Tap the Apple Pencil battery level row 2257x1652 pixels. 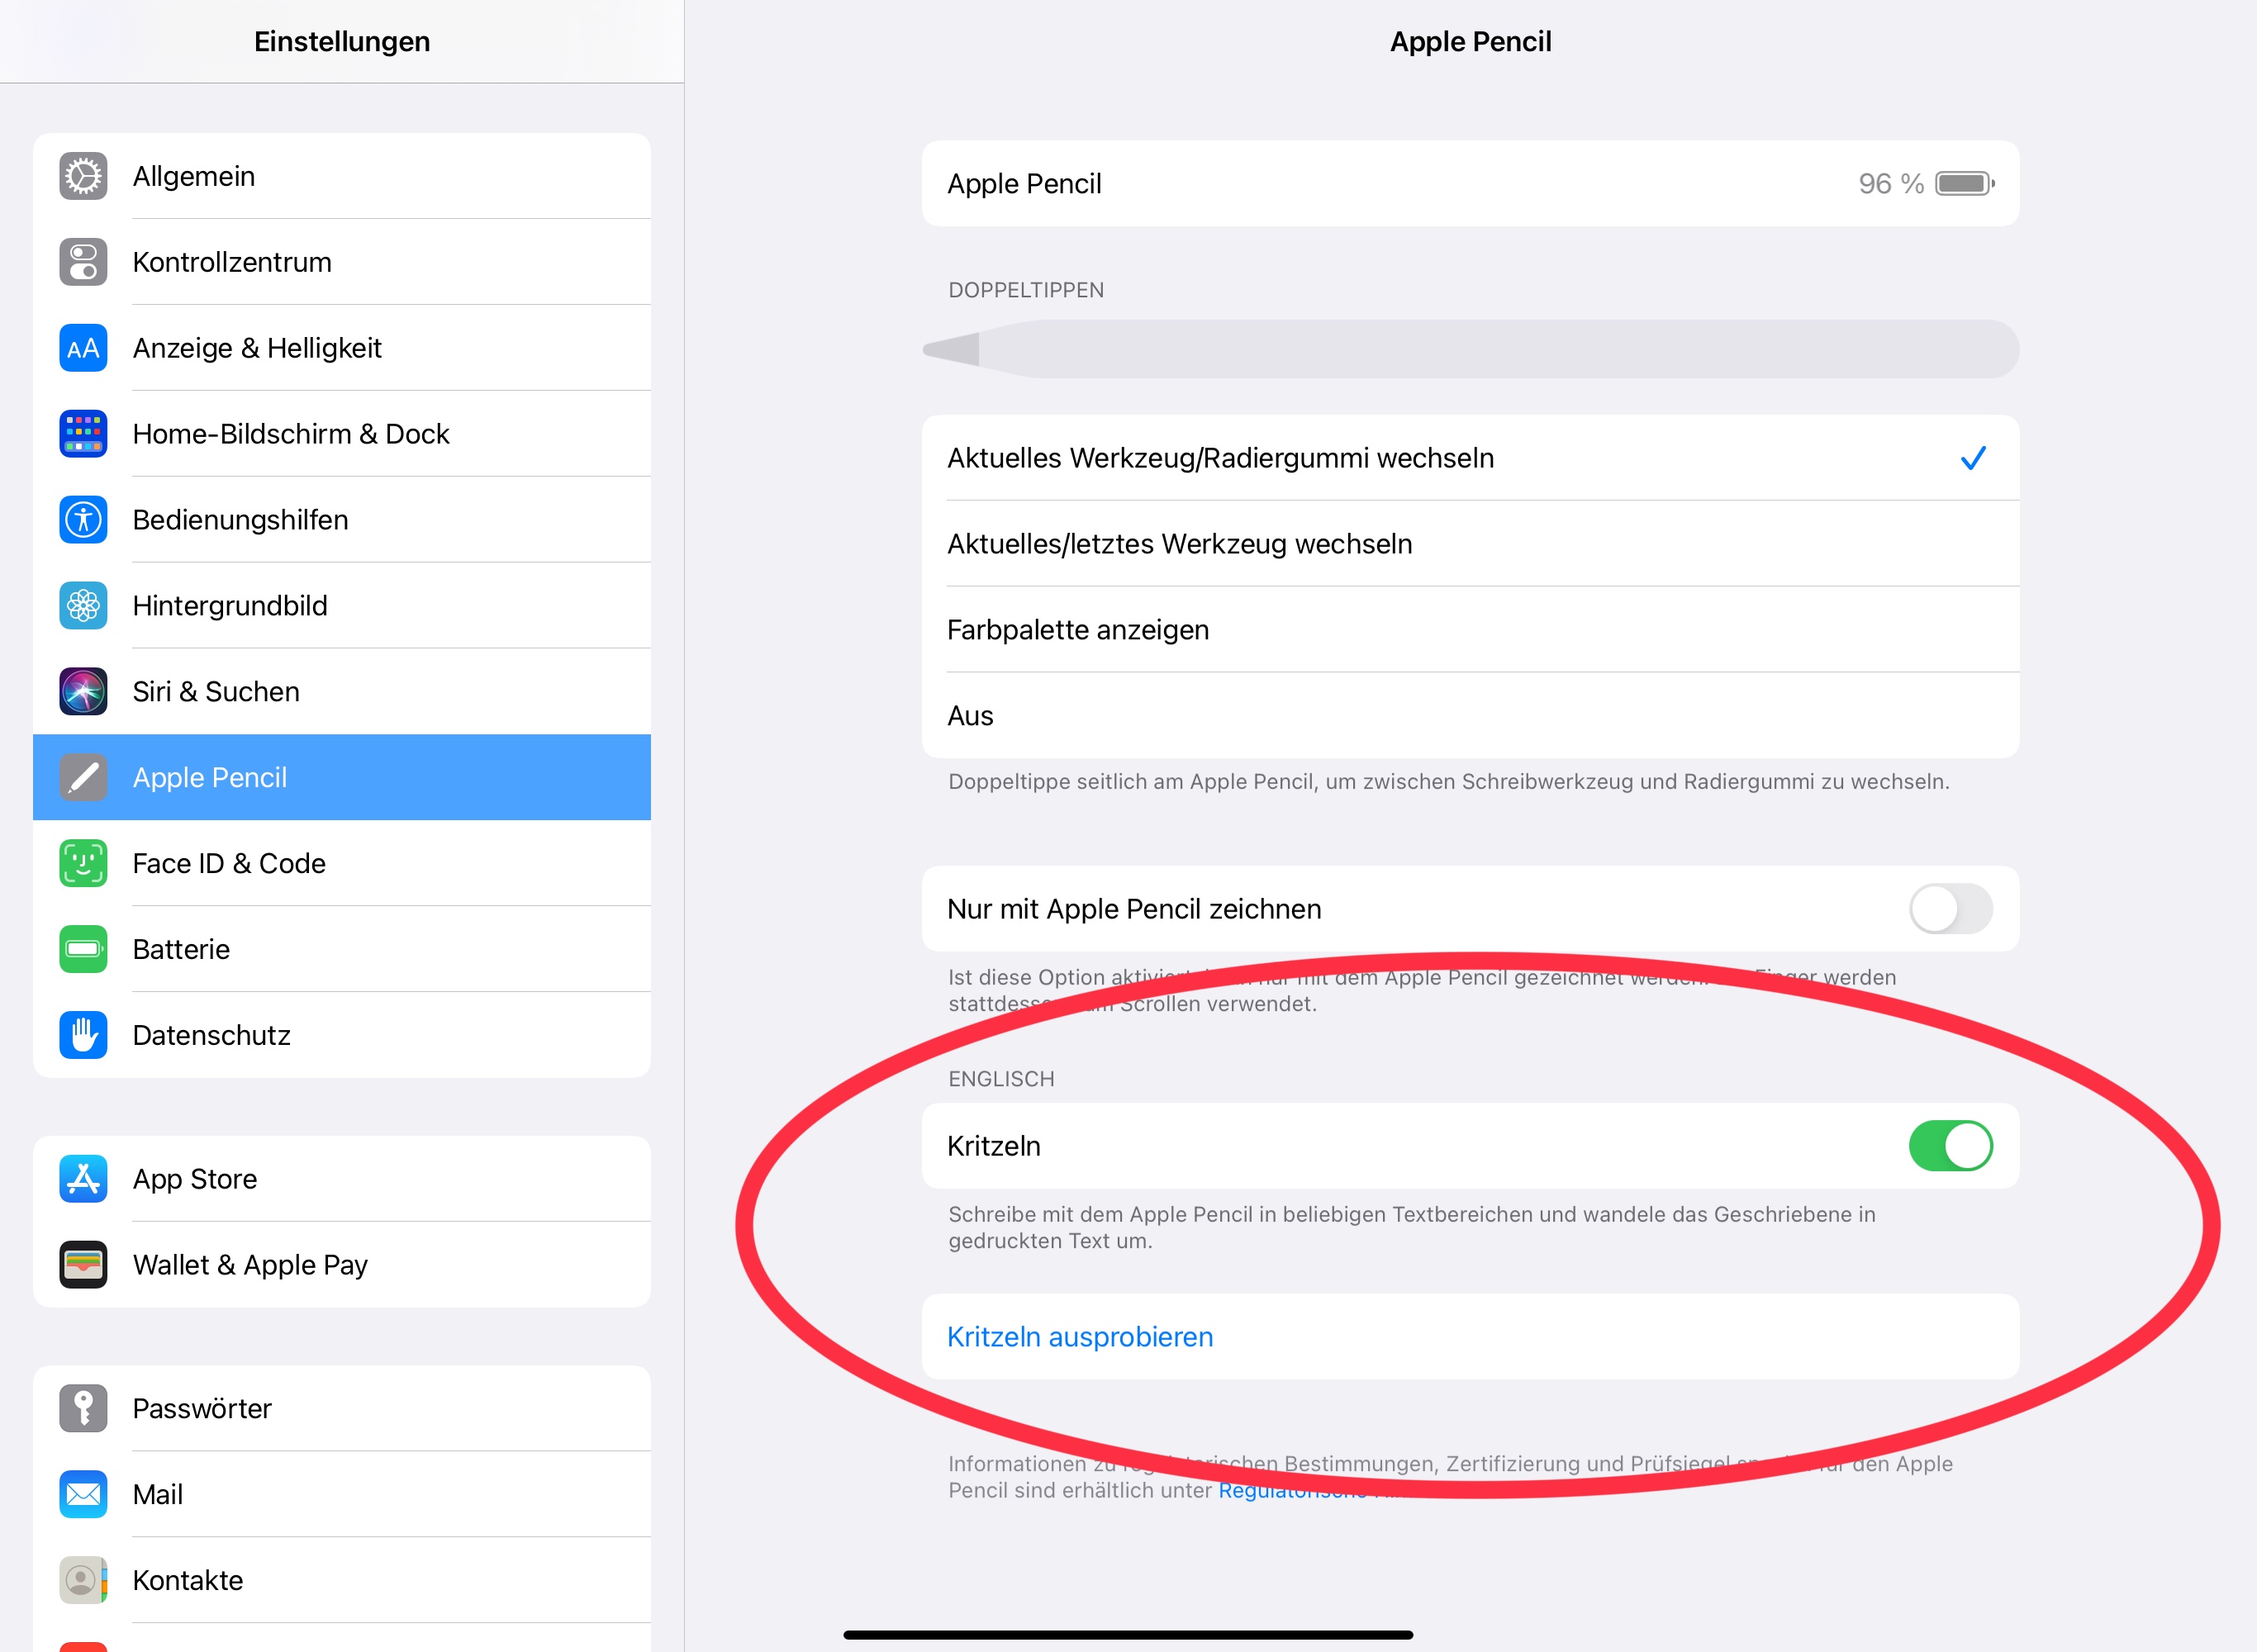pos(1468,184)
